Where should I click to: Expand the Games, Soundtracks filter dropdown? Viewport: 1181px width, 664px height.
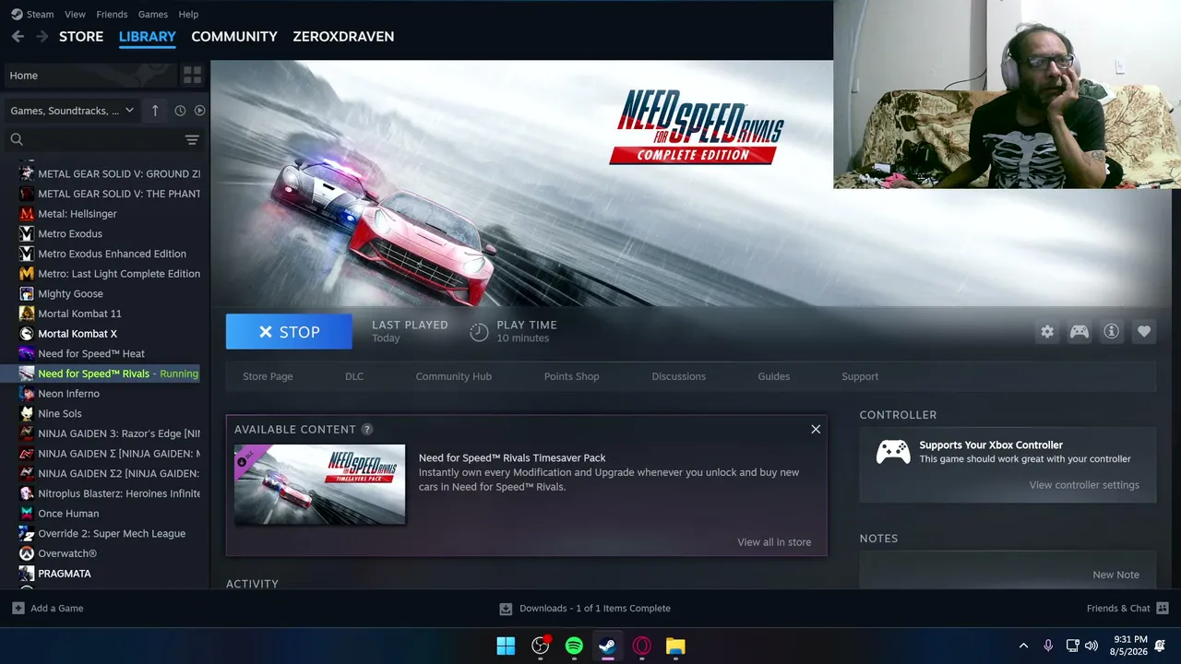click(x=72, y=111)
